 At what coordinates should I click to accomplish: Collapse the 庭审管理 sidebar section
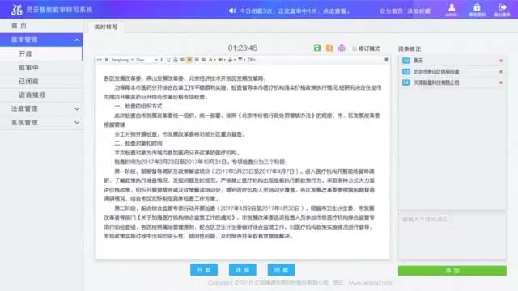point(41,40)
